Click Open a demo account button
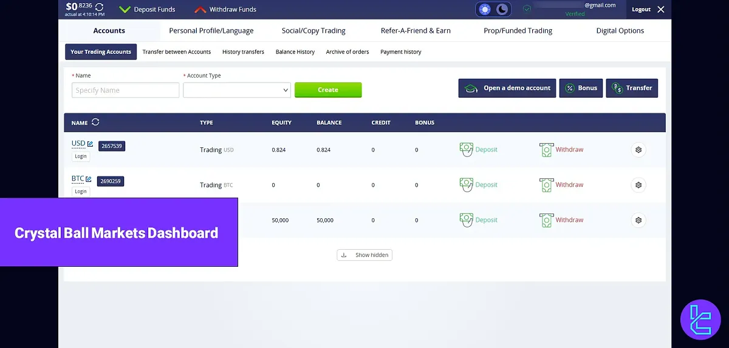 pos(507,88)
